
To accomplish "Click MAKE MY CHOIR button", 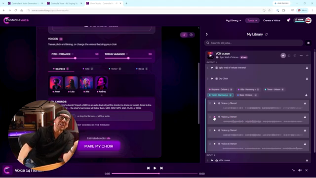I will [x=99, y=146].
